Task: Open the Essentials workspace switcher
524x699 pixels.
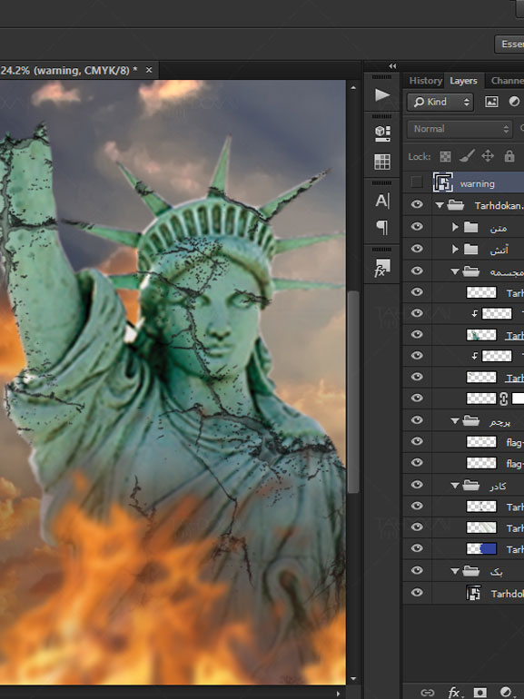Action: pyautogui.click(x=509, y=44)
